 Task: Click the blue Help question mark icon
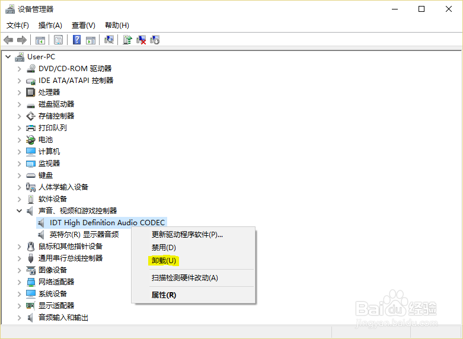[x=77, y=40]
